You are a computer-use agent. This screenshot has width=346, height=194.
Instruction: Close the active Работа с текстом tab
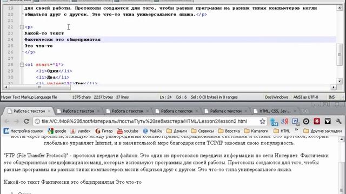click(49, 111)
